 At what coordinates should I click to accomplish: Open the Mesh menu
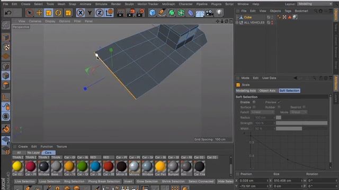click(61, 4)
